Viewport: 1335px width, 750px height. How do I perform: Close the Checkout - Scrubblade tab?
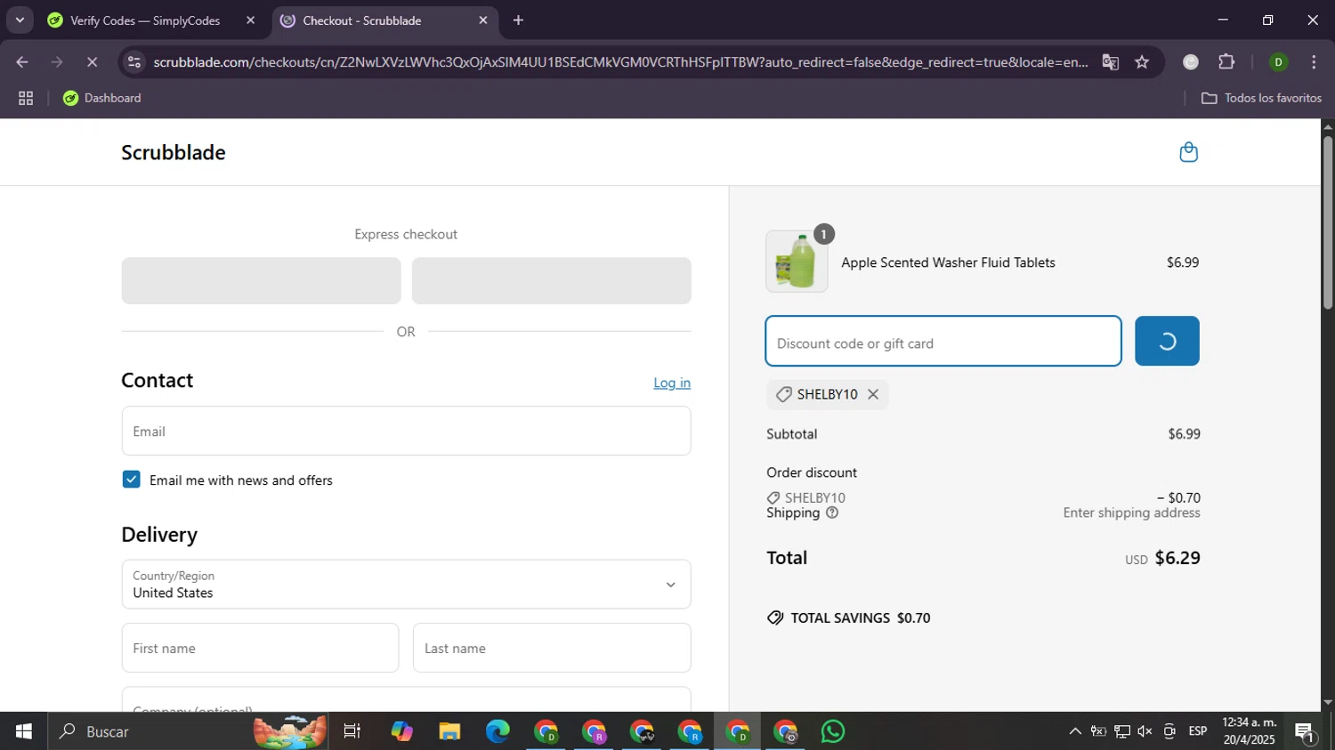483,20
